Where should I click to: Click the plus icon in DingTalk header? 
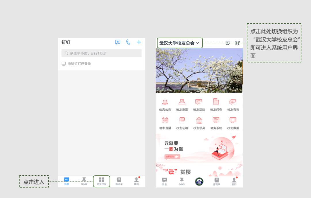(139, 42)
